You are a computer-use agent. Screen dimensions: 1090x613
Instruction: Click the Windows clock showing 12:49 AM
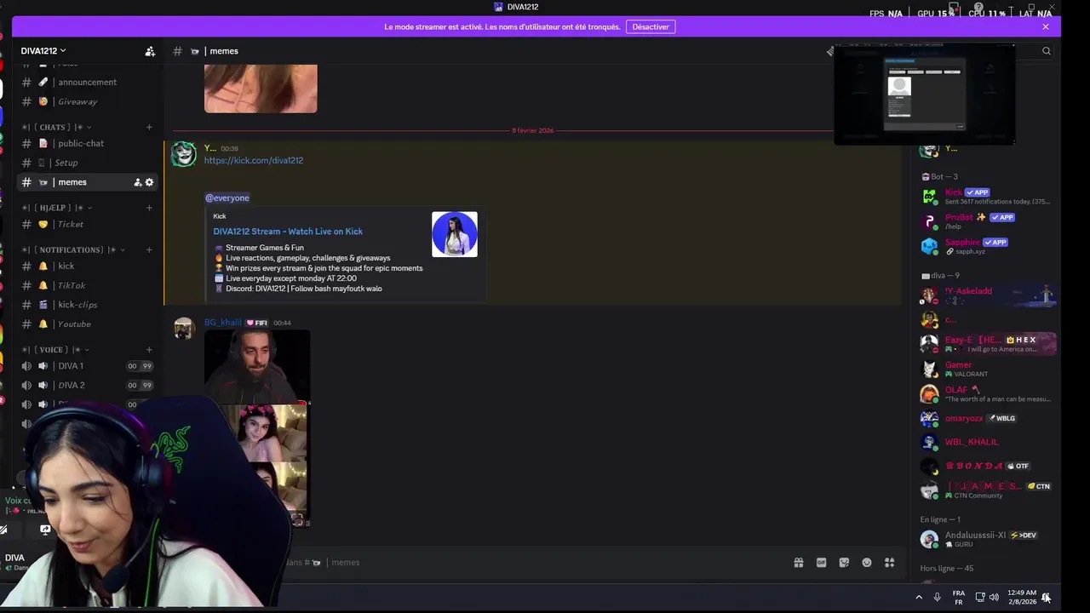tap(1022, 597)
